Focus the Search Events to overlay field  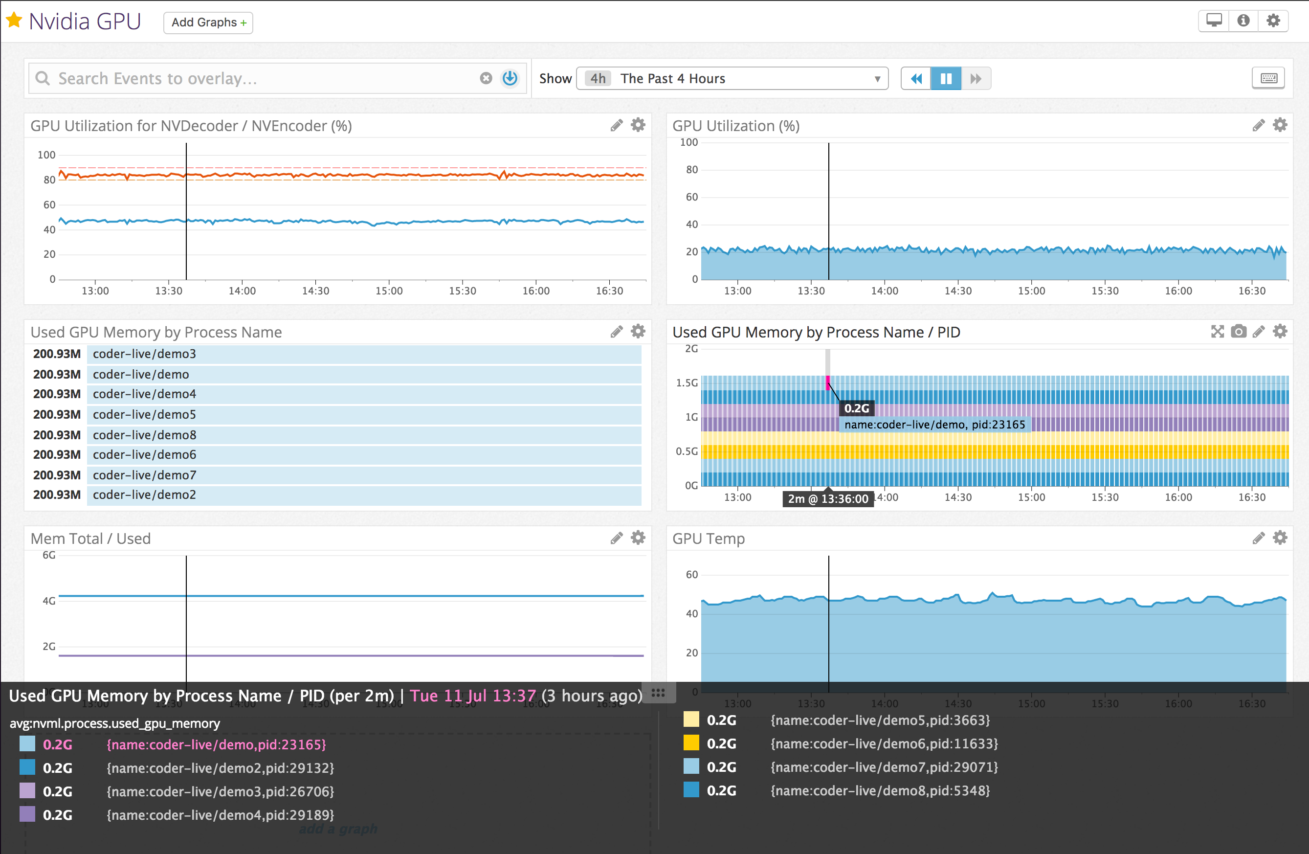coord(253,78)
